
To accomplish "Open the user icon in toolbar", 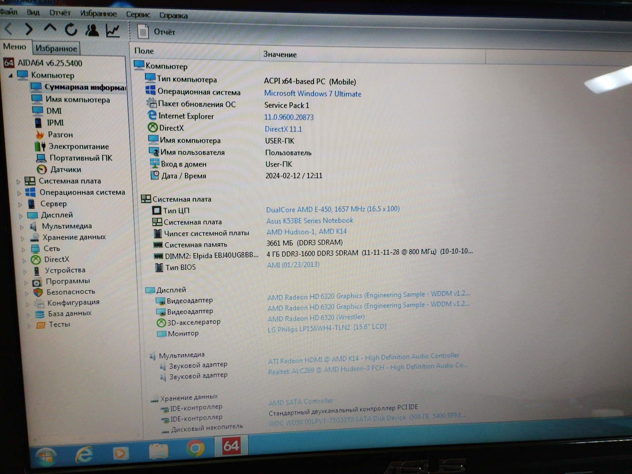I will click(x=92, y=30).
